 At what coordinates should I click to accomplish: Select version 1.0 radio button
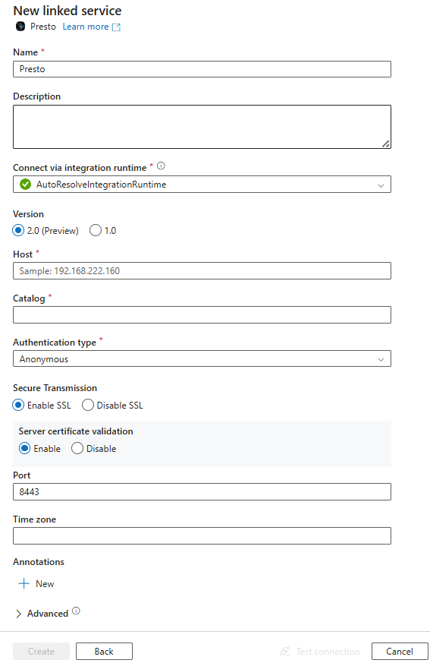pos(96,230)
